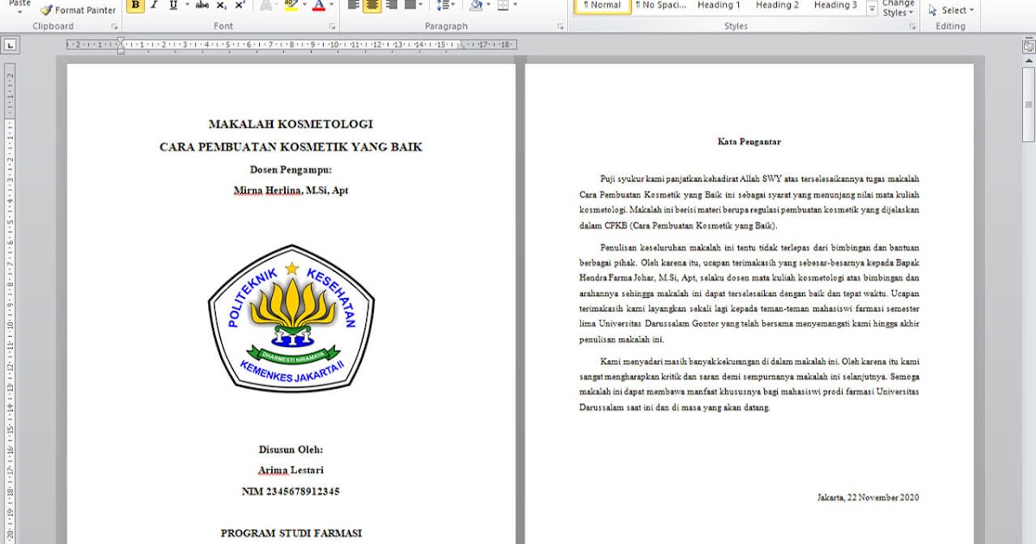Apply the Heading 2 style
The image size is (1036, 544).
tap(777, 7)
